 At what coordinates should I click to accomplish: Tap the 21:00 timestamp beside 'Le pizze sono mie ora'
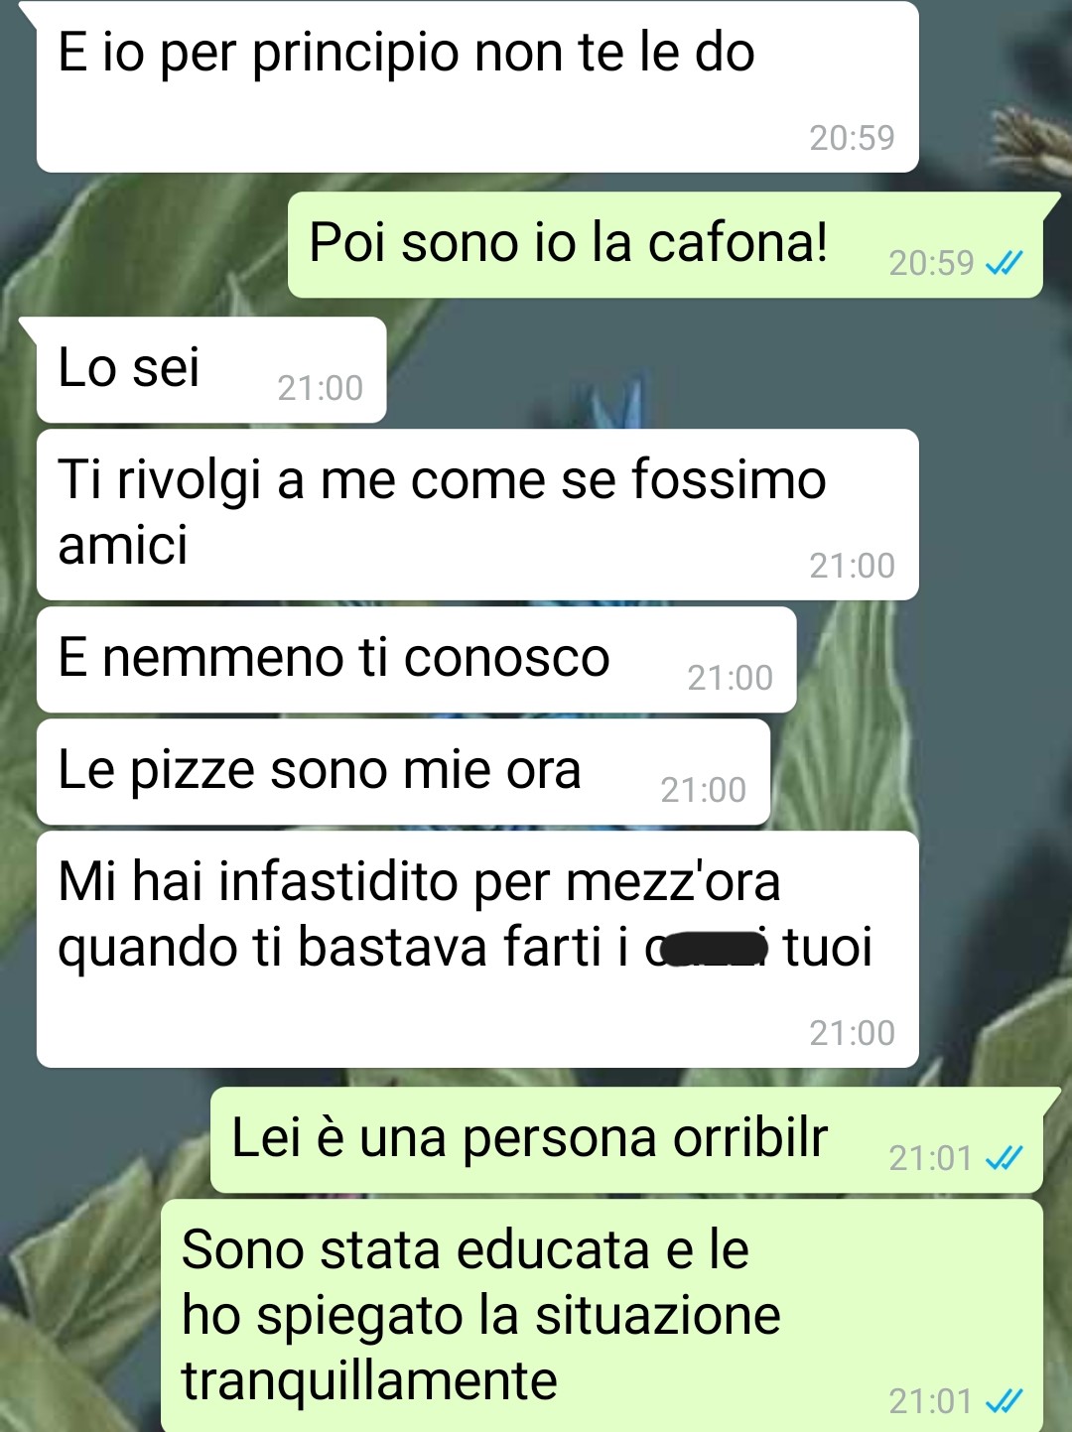click(703, 790)
